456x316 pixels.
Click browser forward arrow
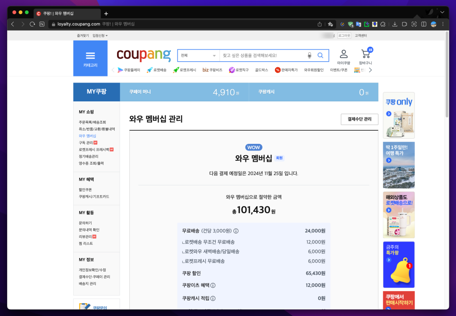[22, 24]
